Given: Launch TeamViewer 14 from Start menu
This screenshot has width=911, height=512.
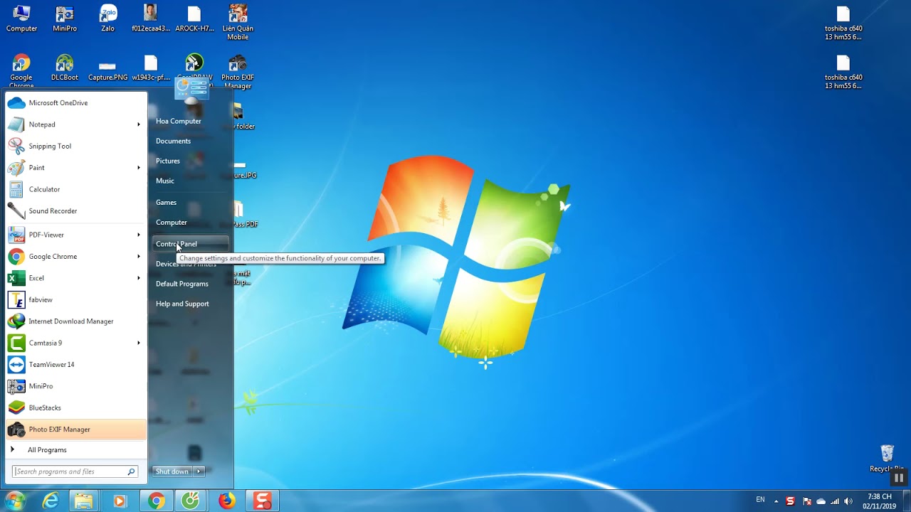Looking at the screenshot, I should [75, 365].
